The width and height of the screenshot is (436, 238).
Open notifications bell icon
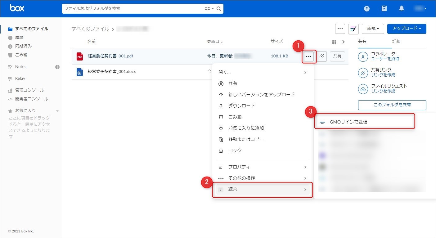click(402, 9)
